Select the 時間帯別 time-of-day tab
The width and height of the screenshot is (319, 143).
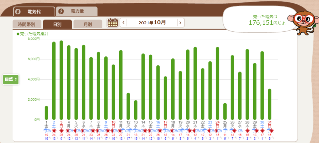(x=26, y=24)
